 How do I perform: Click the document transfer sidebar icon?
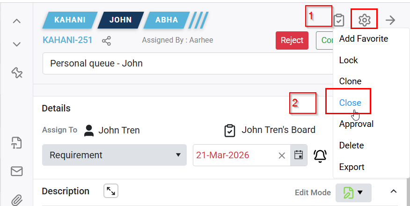click(17, 143)
